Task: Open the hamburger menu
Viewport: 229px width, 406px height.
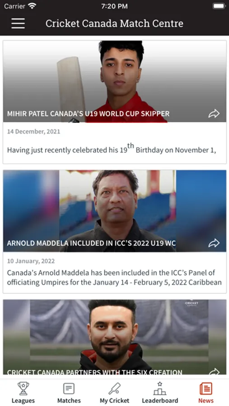Action: coord(18,23)
